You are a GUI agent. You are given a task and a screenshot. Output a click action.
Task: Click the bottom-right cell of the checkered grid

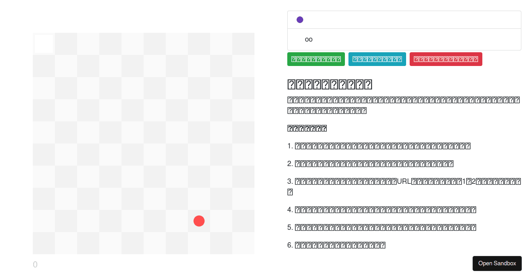[243, 243]
